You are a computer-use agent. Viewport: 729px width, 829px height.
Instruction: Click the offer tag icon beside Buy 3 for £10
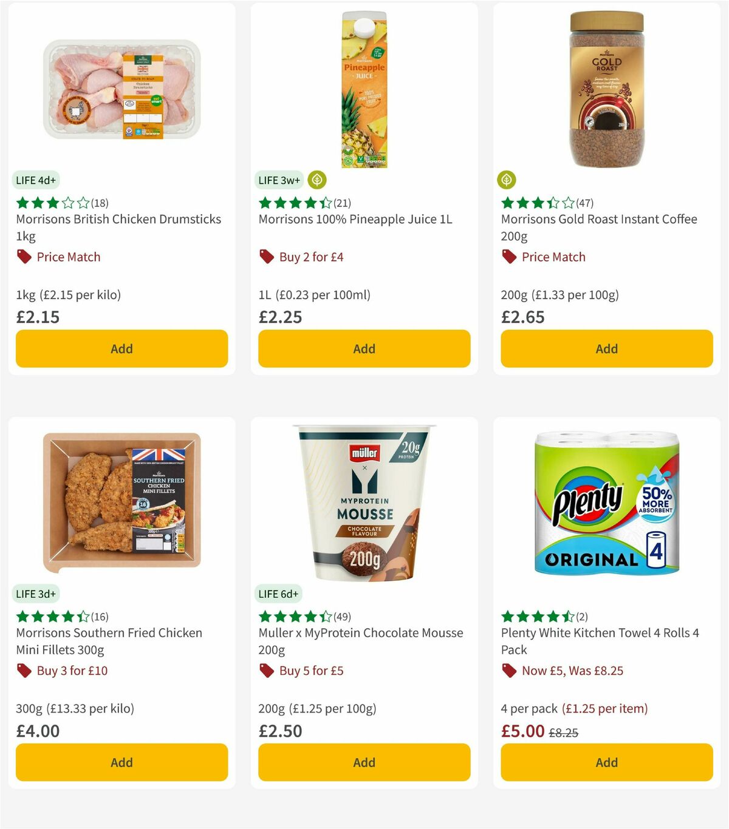click(x=23, y=671)
